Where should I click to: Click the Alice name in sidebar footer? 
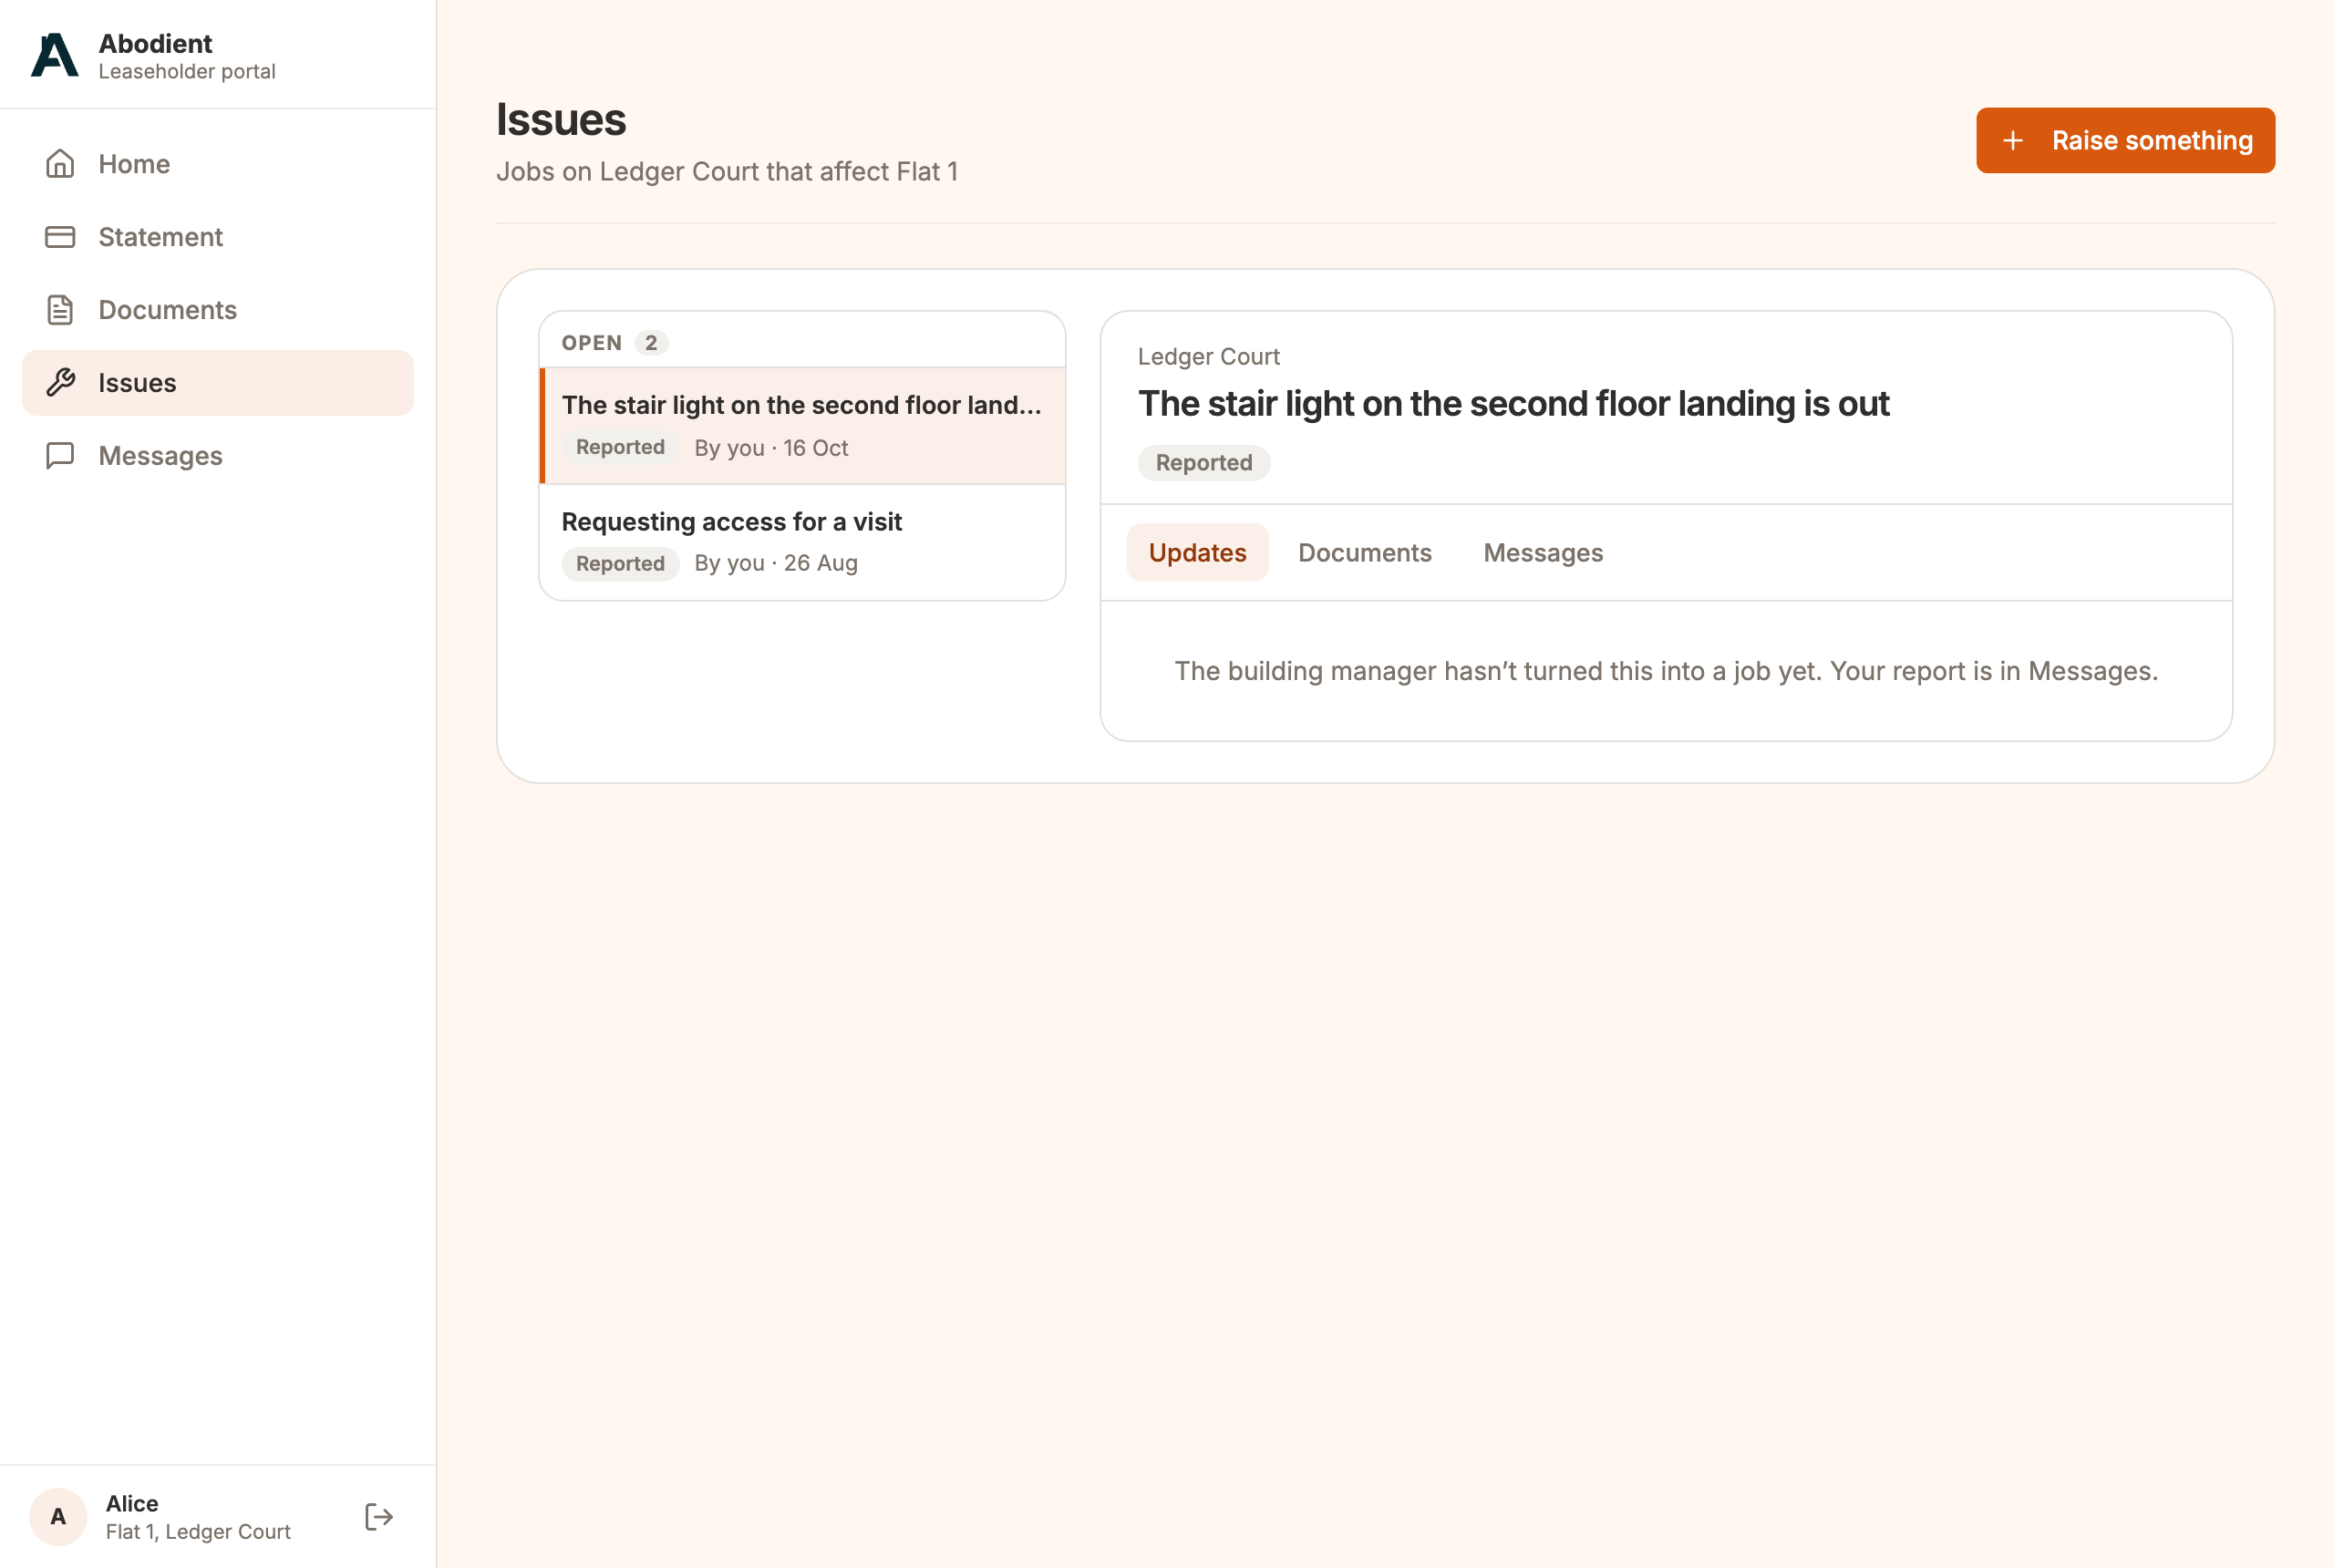click(132, 1503)
